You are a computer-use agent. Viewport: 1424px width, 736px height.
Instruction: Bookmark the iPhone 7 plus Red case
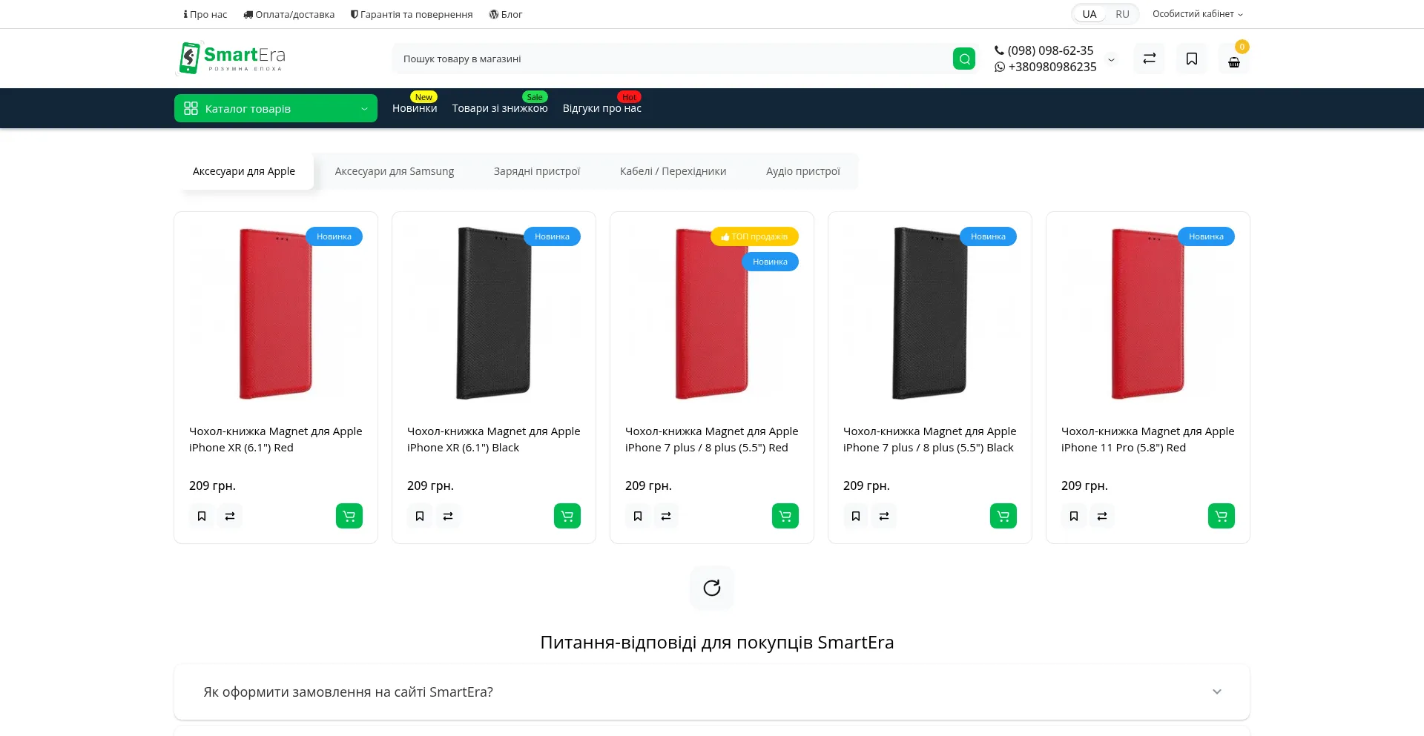coord(638,516)
